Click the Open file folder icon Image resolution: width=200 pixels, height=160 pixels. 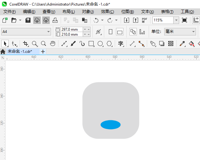[x=14, y=20]
